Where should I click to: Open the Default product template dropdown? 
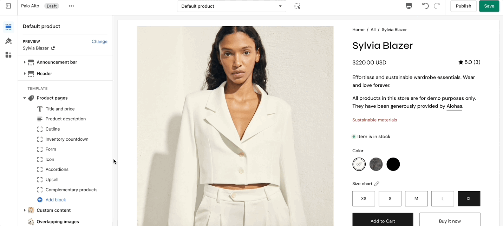tap(231, 6)
